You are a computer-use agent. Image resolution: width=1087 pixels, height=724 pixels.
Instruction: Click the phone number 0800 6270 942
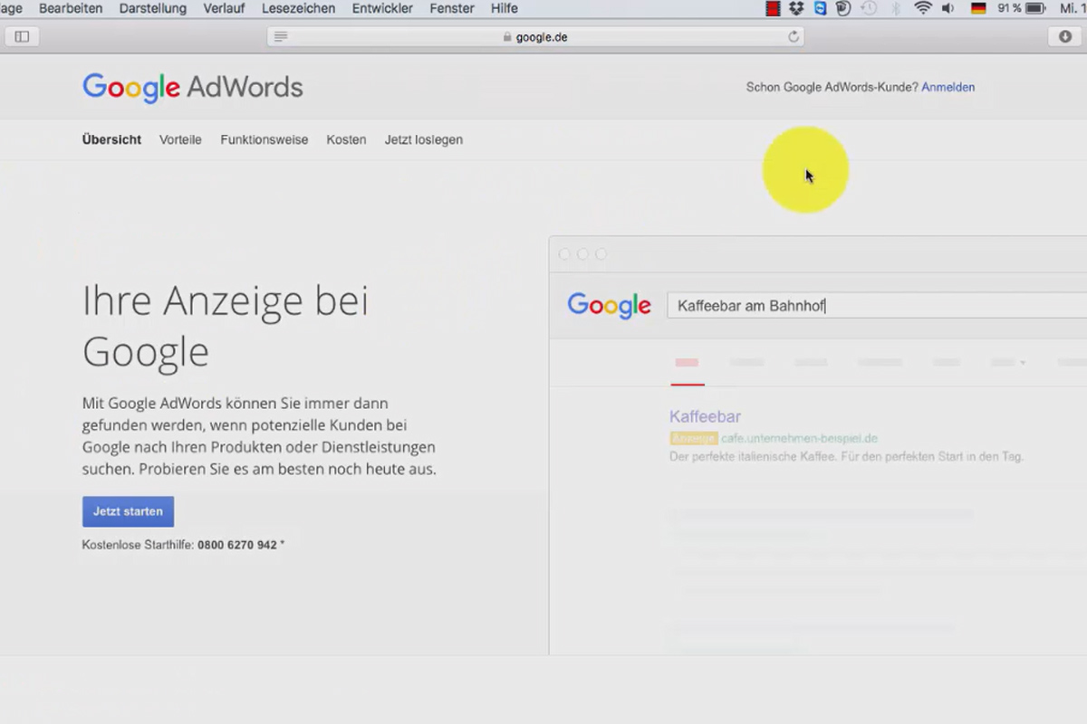click(237, 545)
